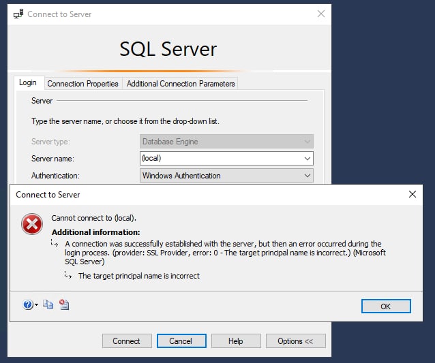Close the error dialog with X
Image resolution: width=435 pixels, height=363 pixels.
tap(412, 194)
